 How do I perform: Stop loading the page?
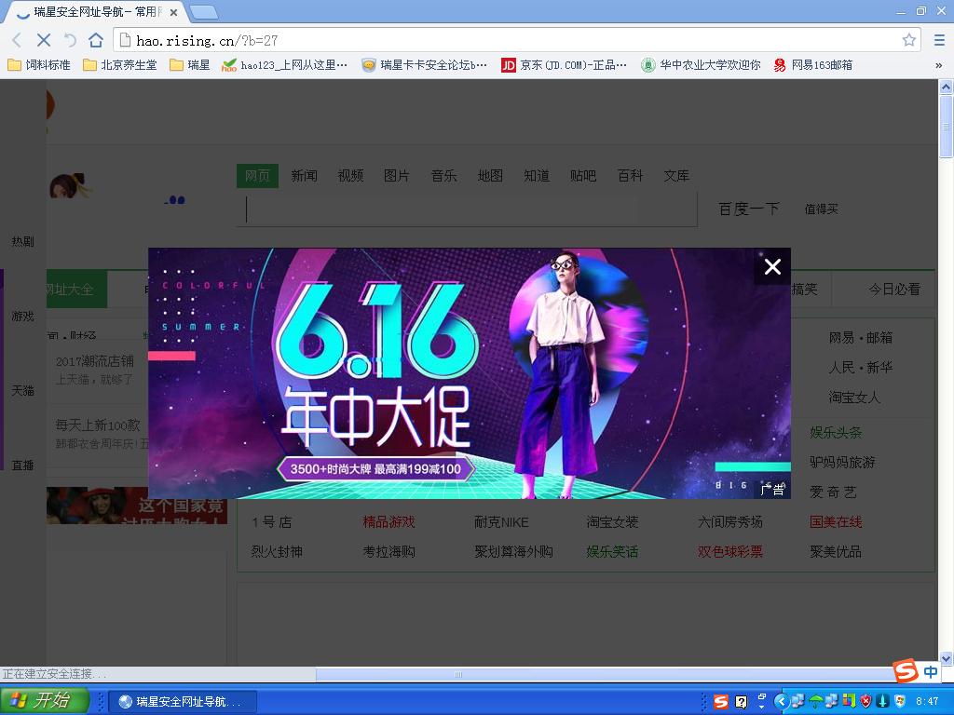pyautogui.click(x=43, y=41)
